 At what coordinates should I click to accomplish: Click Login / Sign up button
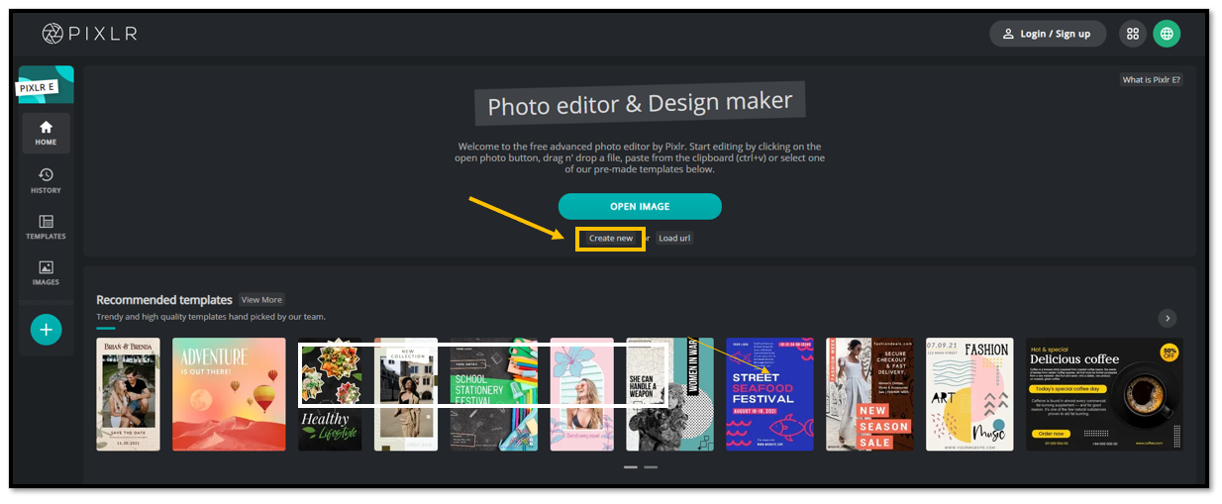(1048, 34)
